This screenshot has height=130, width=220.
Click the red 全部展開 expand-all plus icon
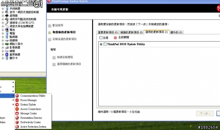click(x=115, y=38)
